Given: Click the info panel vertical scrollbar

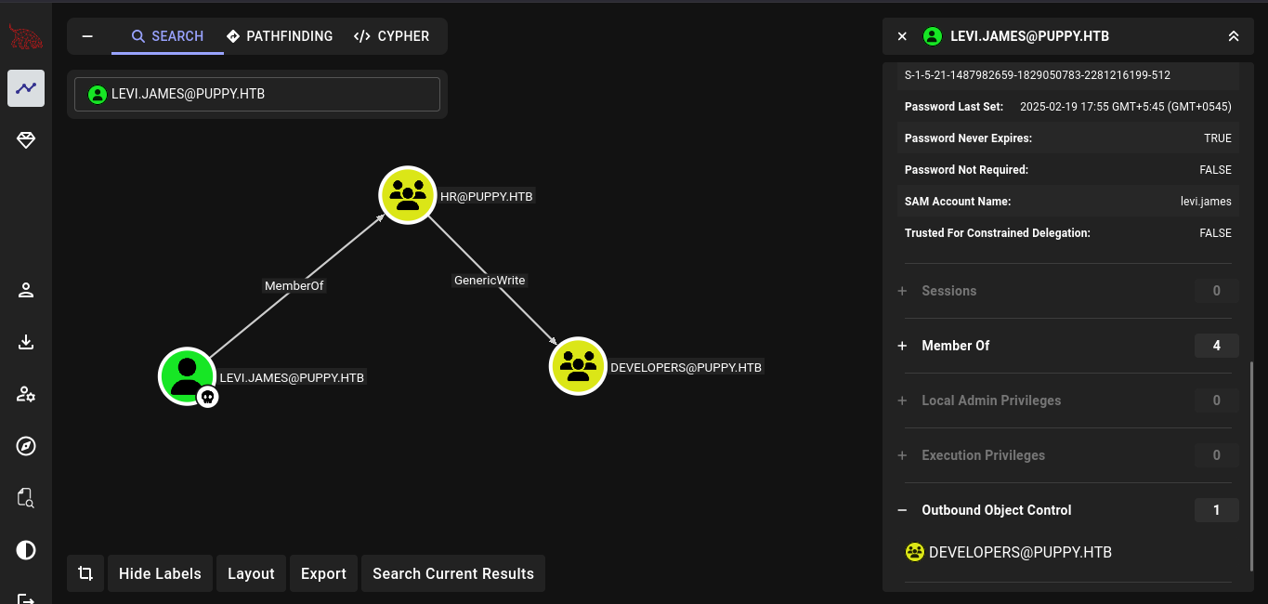Looking at the screenshot, I should pyautogui.click(x=1251, y=465).
